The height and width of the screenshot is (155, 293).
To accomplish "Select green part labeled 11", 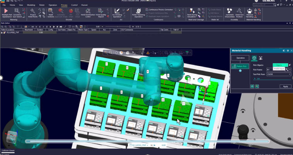I will 182,111.
